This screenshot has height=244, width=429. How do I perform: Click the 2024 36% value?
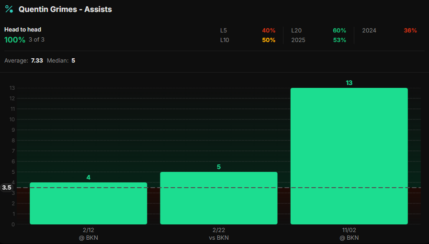tap(410, 31)
